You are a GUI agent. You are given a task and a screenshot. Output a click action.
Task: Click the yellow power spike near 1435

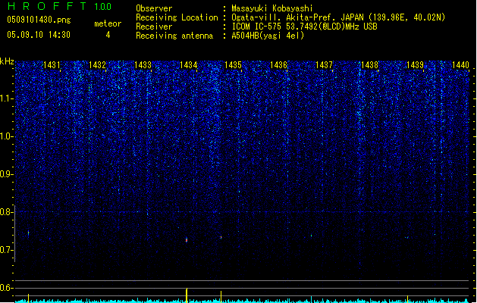[x=221, y=297]
